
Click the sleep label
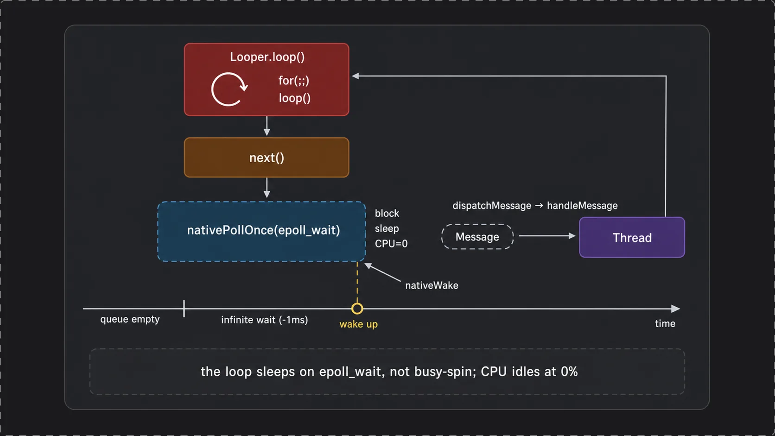pos(387,229)
